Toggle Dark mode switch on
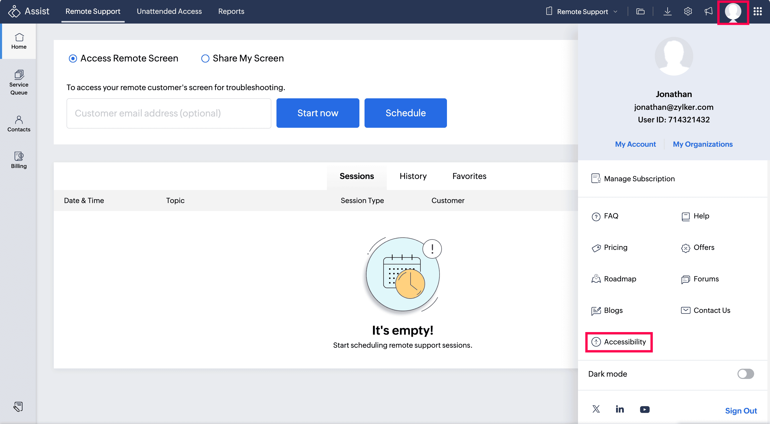This screenshot has height=424, width=770. [x=745, y=374]
